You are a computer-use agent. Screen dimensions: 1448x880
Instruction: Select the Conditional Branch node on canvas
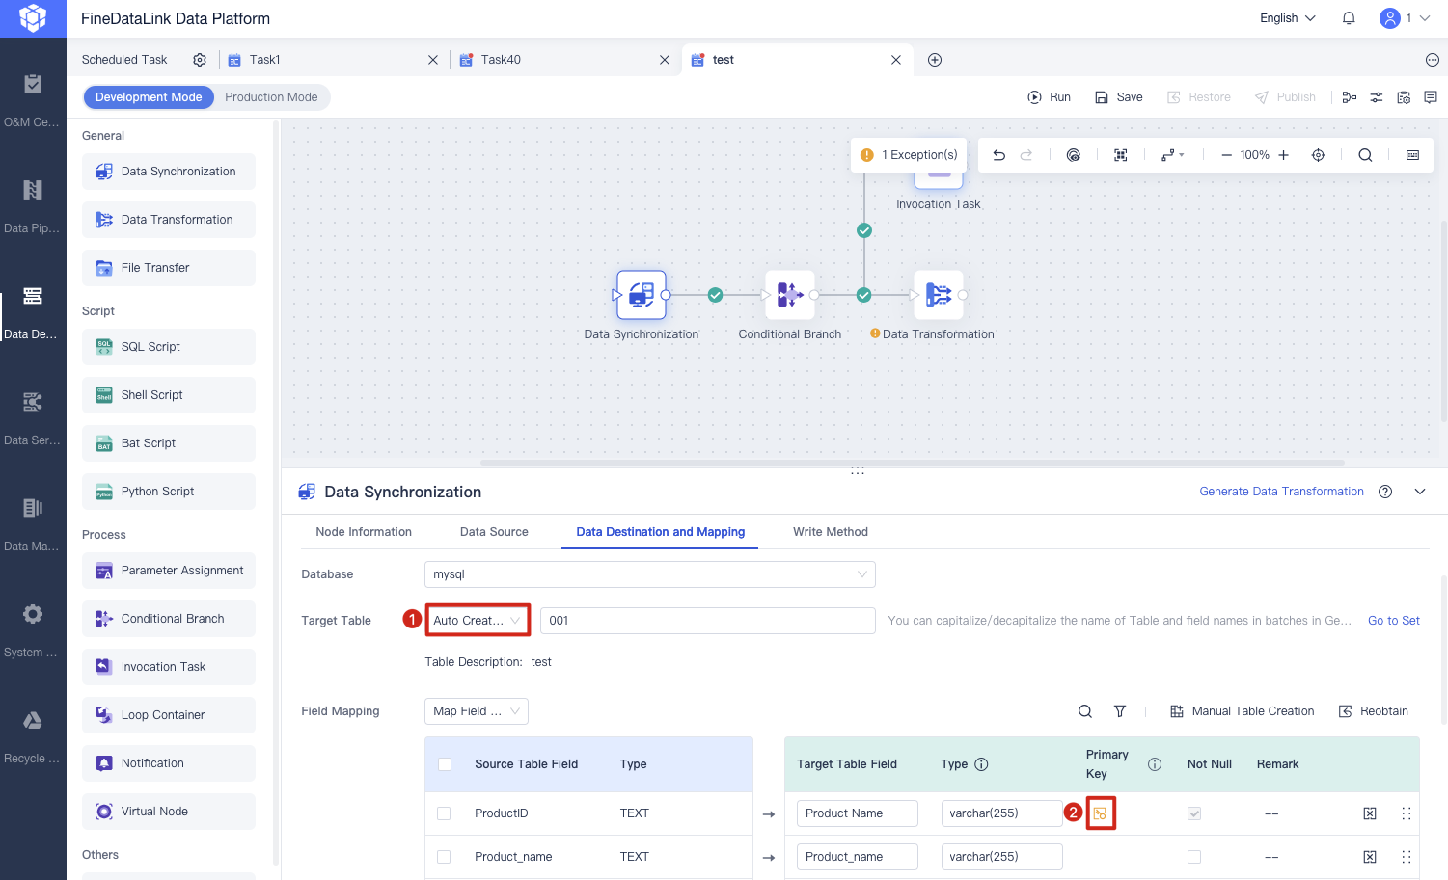click(790, 295)
